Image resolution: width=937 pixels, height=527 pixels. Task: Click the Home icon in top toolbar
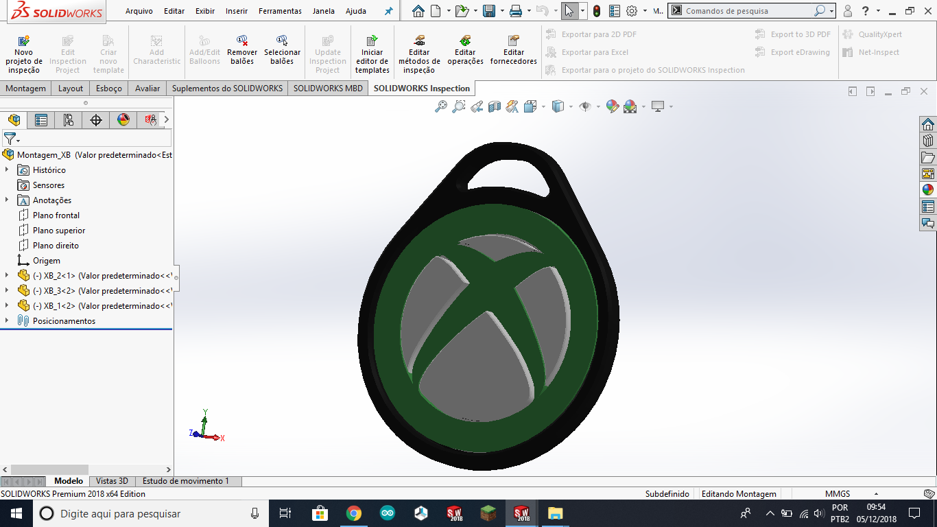click(418, 11)
